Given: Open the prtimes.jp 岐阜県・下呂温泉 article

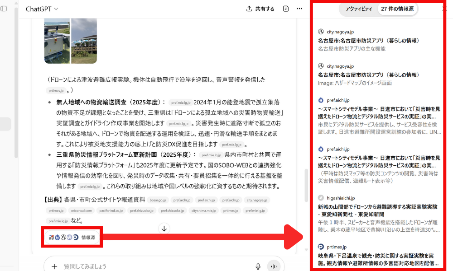Looking at the screenshot, I should (x=379, y=255).
